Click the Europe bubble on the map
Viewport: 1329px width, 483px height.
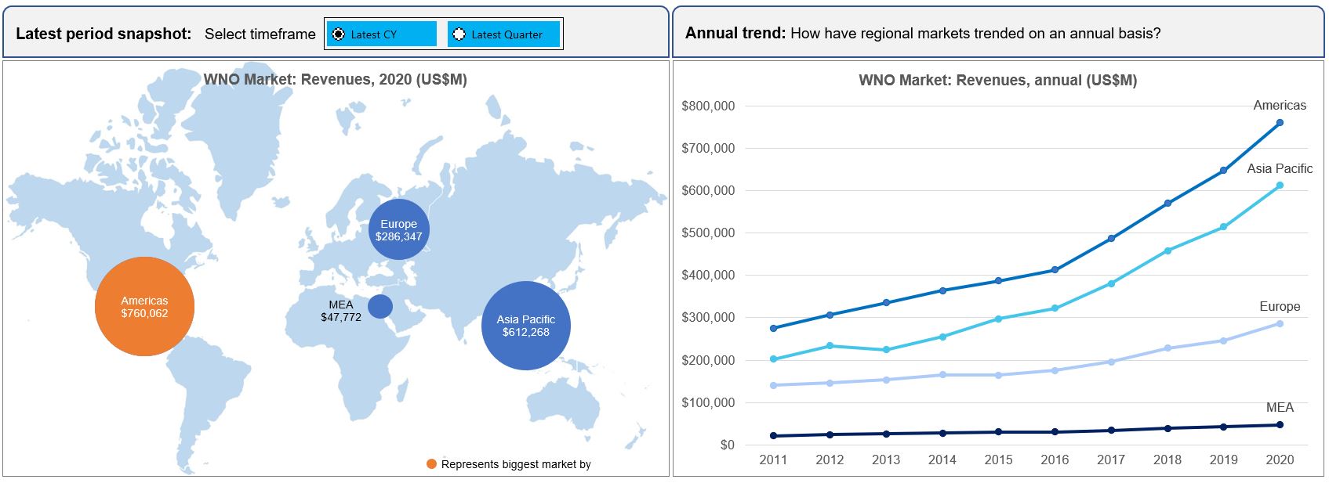399,229
